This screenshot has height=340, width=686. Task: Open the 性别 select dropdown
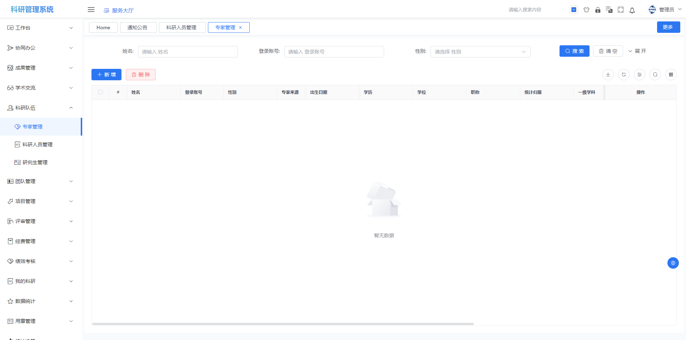(x=480, y=52)
